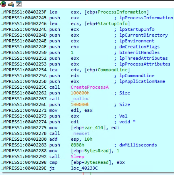Screen dimensions: 174x175
Task: Click the jz mnemonic at 0040229E
Action: pos(52,168)
